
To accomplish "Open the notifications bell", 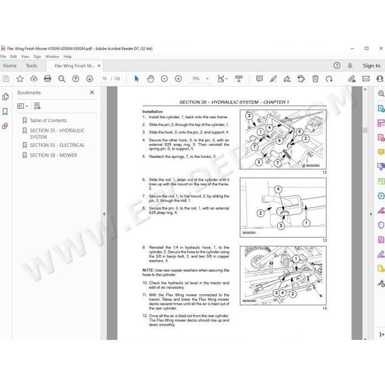I will tap(350, 65).
